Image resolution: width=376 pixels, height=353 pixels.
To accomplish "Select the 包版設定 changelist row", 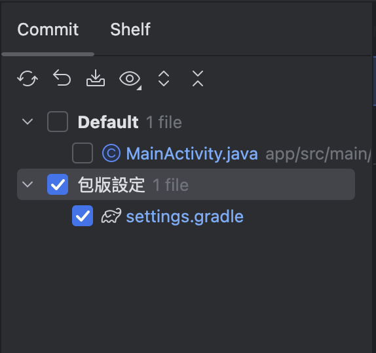I will pyautogui.click(x=186, y=184).
